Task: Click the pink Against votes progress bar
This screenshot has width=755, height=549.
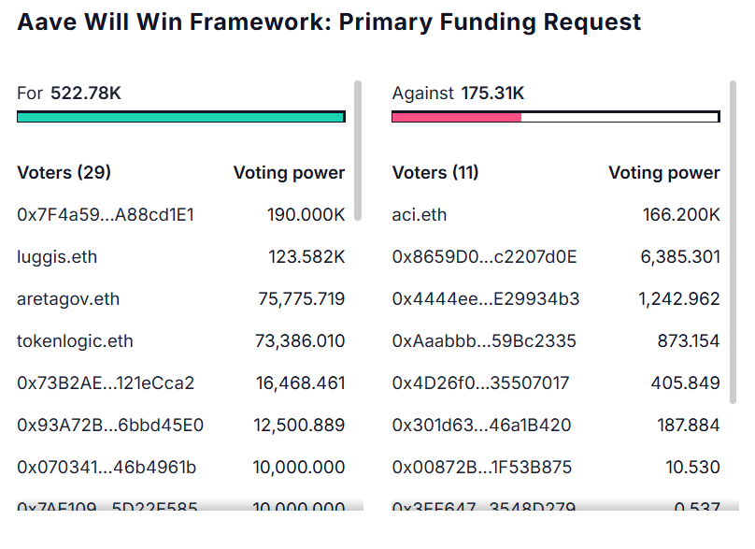Action: 456,117
